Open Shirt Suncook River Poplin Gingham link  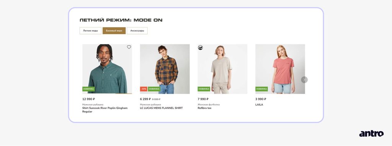pos(105,110)
